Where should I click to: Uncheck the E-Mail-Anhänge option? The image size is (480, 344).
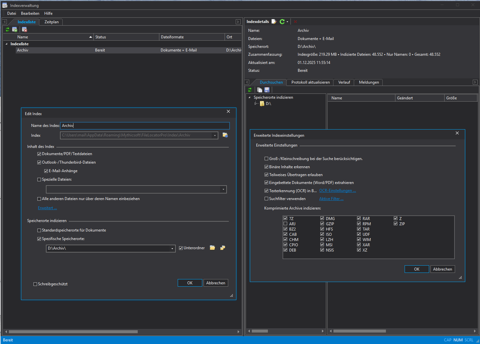coord(46,171)
